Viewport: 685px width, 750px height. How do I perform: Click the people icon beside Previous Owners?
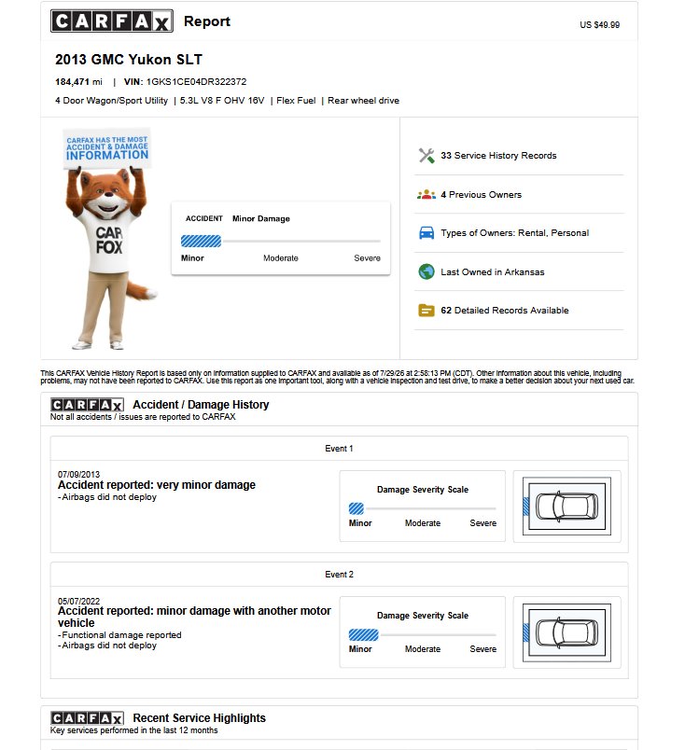coord(426,195)
